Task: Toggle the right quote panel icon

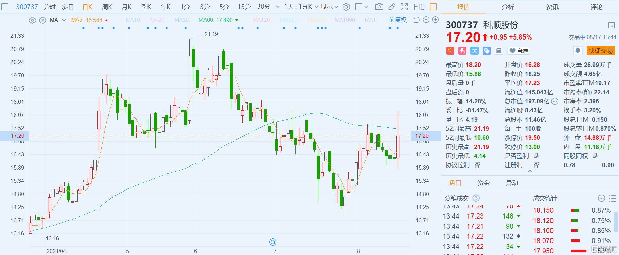Action: click(433, 7)
